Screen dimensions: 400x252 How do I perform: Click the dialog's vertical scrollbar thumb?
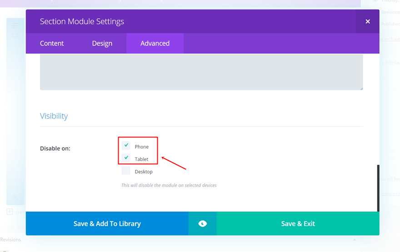coord(378,187)
